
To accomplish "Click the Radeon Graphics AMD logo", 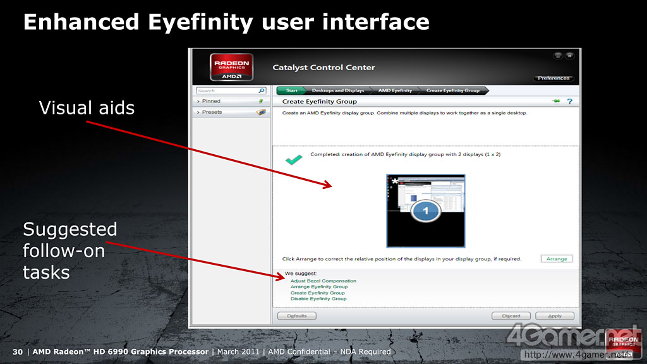I will coord(231,67).
